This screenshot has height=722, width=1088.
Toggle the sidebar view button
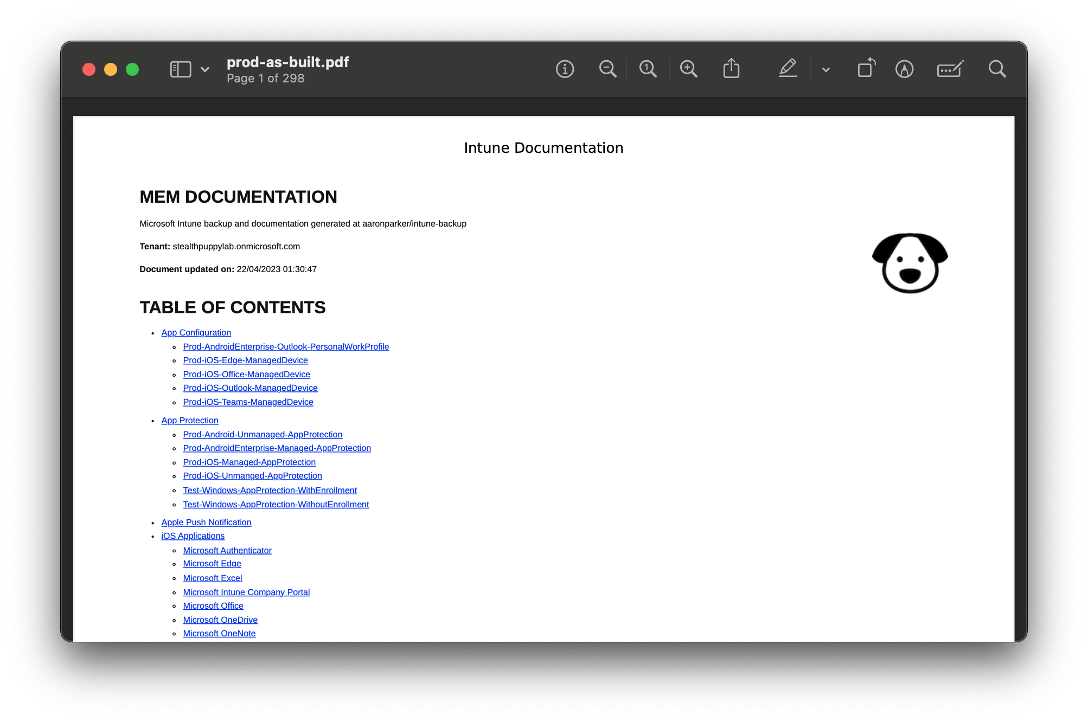point(181,69)
